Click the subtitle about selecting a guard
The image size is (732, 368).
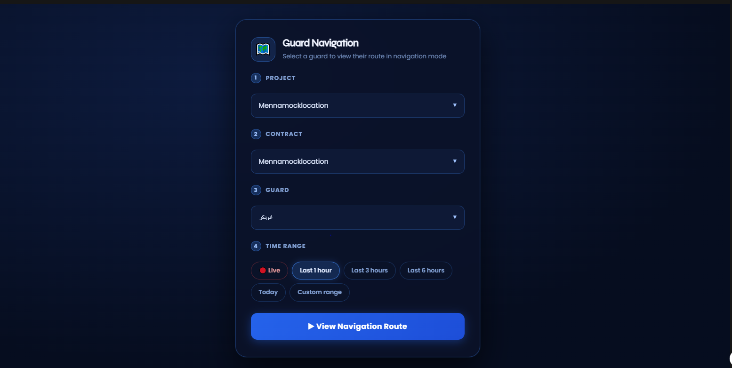[x=364, y=56]
